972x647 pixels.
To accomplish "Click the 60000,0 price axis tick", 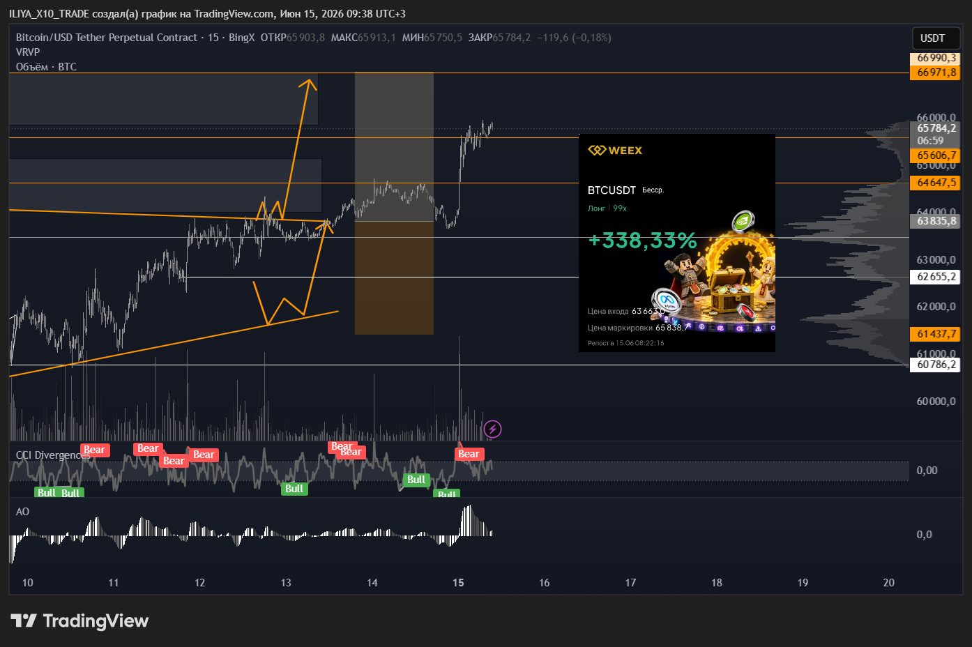I will coord(936,402).
